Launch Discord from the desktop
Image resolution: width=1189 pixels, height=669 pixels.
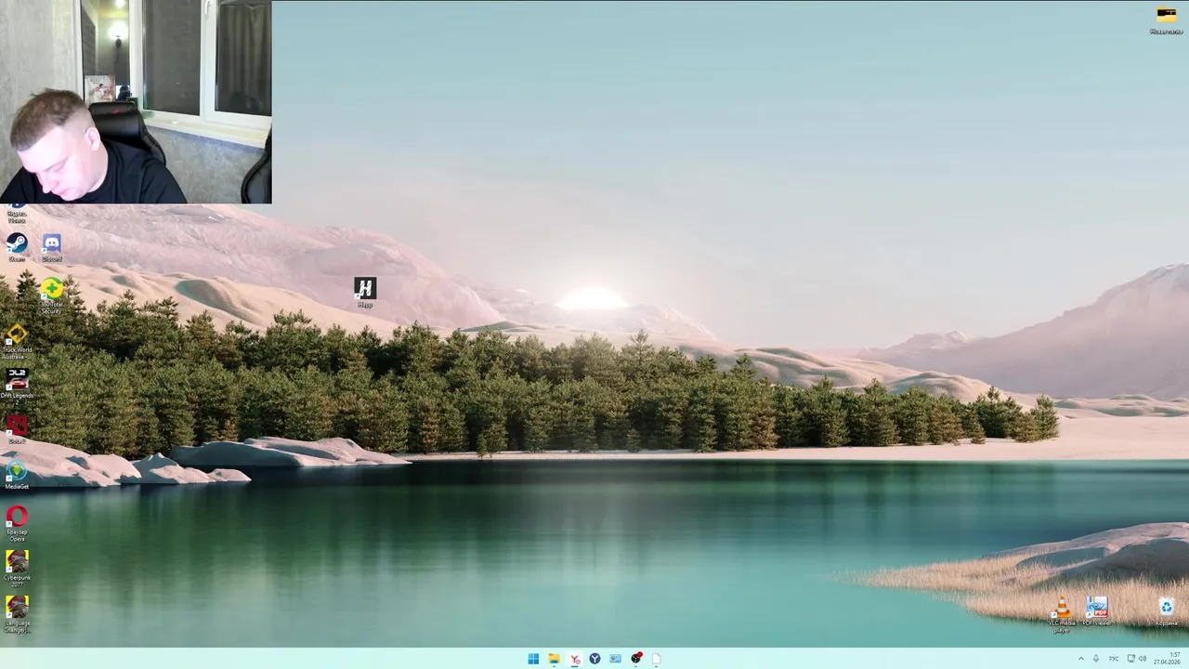(x=52, y=248)
